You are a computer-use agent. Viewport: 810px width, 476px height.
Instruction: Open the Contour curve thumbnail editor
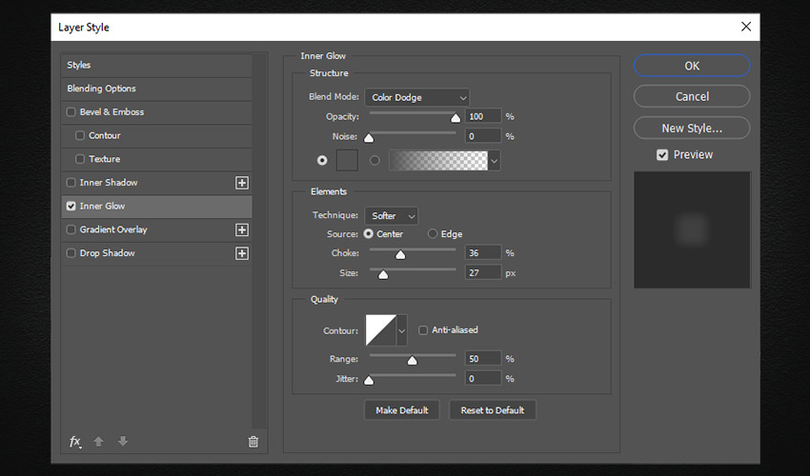pyautogui.click(x=380, y=330)
